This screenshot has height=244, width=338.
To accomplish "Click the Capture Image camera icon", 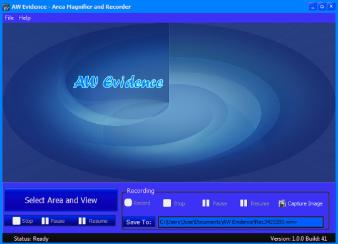I will (x=282, y=203).
